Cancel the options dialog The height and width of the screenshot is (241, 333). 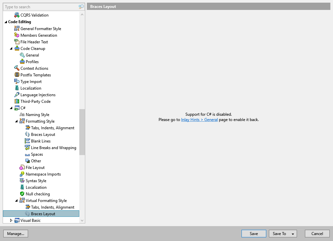317,233
